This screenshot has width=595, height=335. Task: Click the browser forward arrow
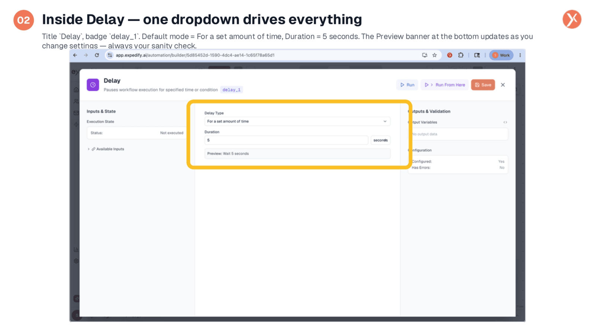[x=86, y=55]
